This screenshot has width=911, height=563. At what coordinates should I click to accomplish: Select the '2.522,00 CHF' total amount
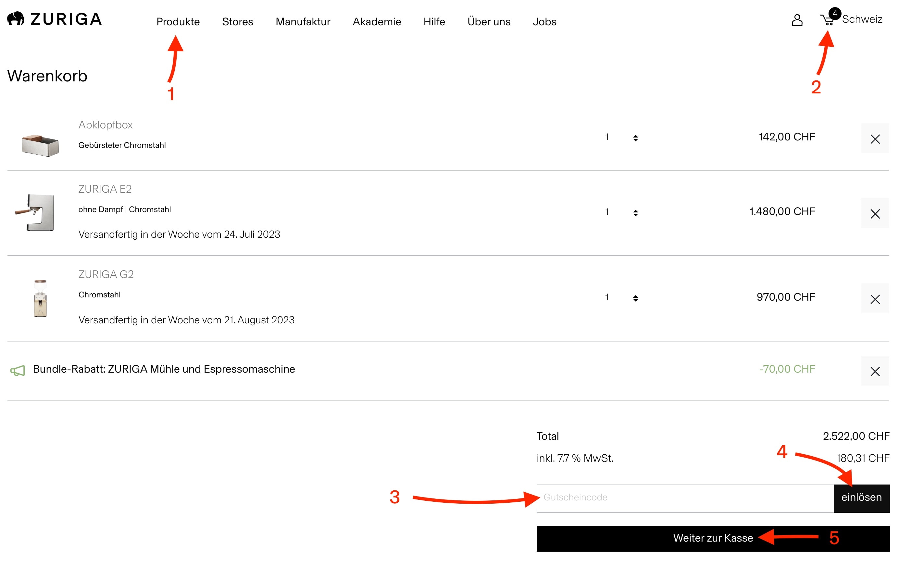click(856, 436)
